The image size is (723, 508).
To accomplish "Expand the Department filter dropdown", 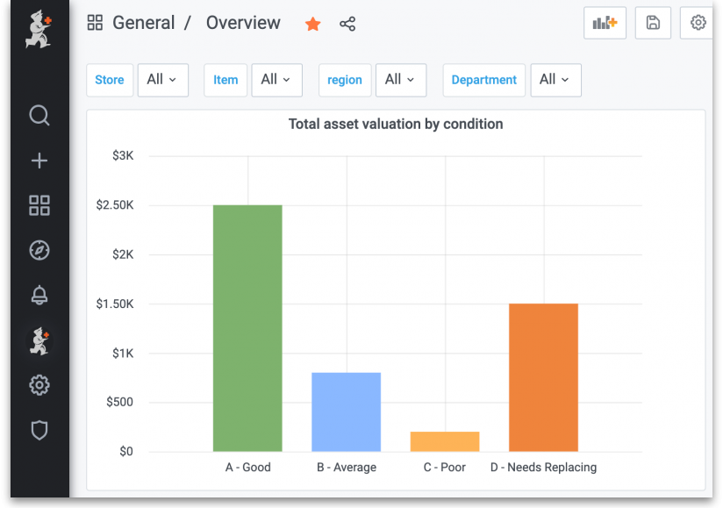I will coord(555,80).
